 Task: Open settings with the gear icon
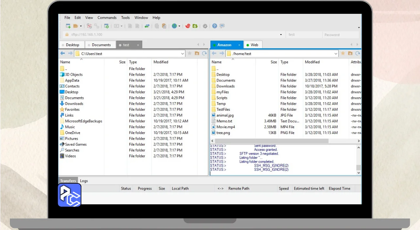pos(205,26)
